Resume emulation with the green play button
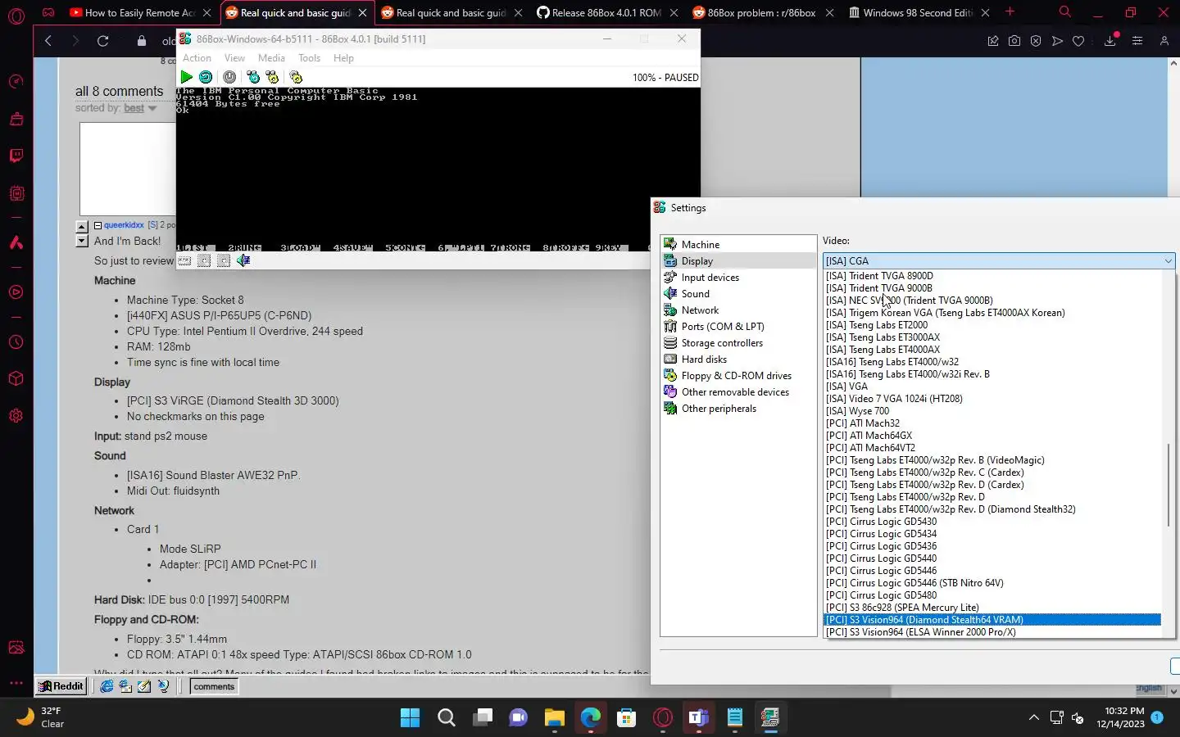Screen dimensions: 1180x737 (187, 77)
